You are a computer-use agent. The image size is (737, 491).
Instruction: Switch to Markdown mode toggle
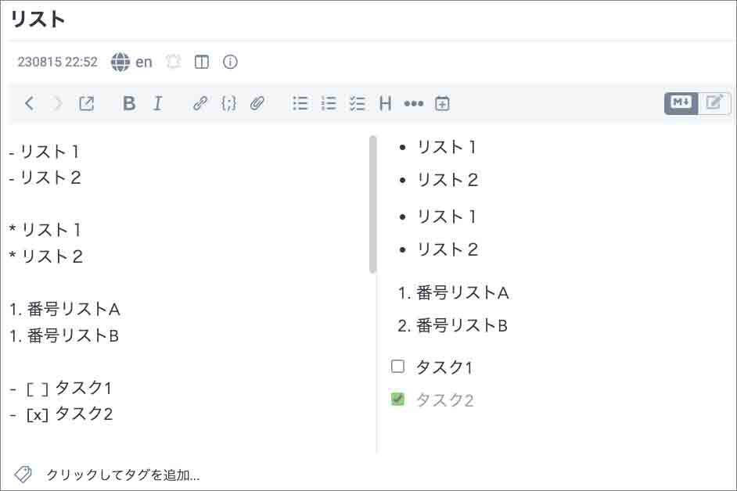click(x=681, y=102)
